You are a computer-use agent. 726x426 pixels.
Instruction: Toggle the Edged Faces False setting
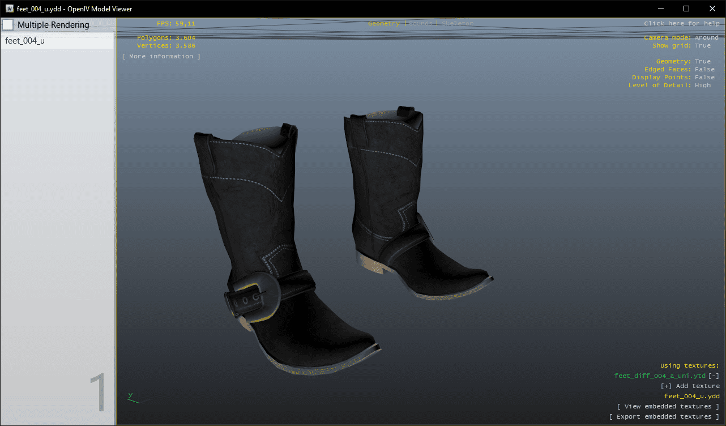coord(704,70)
